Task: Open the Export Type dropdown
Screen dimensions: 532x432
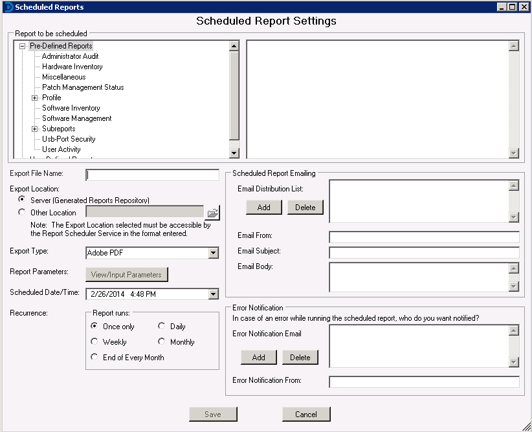Action: (x=214, y=253)
